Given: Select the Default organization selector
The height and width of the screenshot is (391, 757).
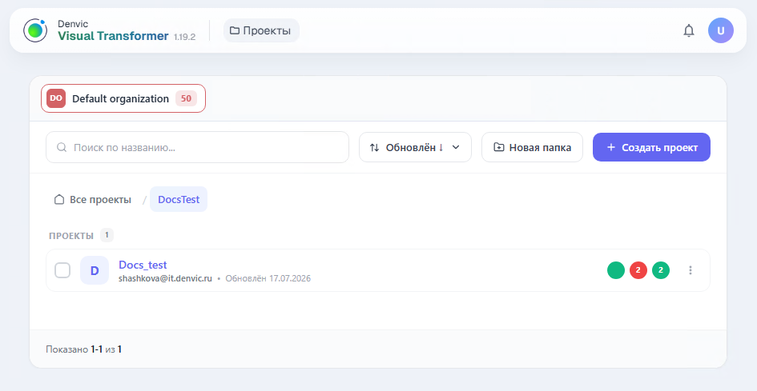Looking at the screenshot, I should (123, 98).
